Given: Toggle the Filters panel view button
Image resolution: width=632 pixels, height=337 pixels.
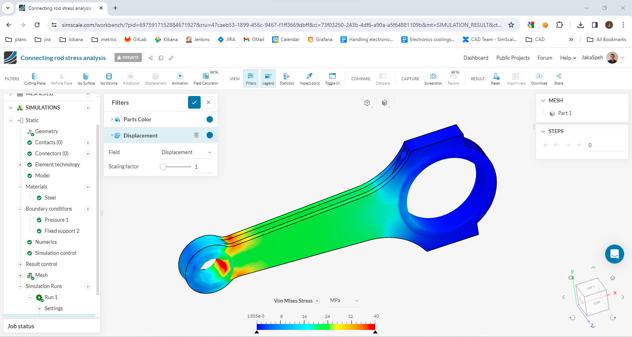Looking at the screenshot, I should coord(251,78).
